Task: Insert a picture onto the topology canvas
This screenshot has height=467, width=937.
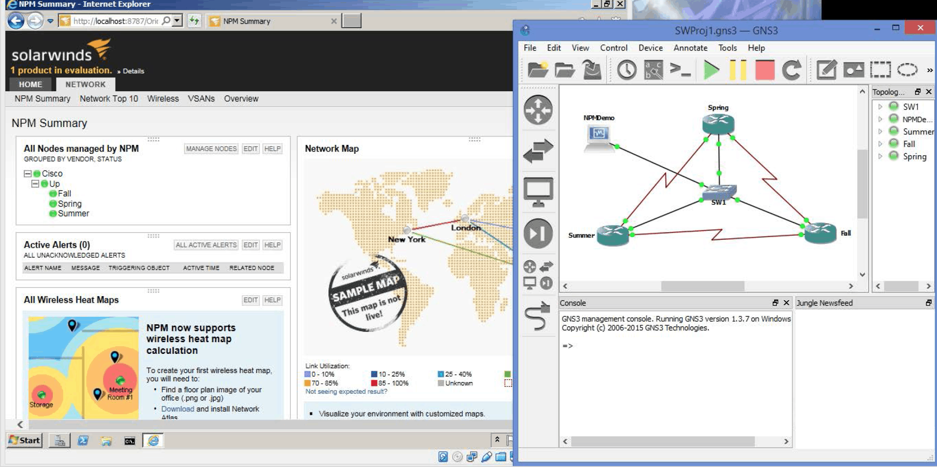Action: (x=853, y=70)
